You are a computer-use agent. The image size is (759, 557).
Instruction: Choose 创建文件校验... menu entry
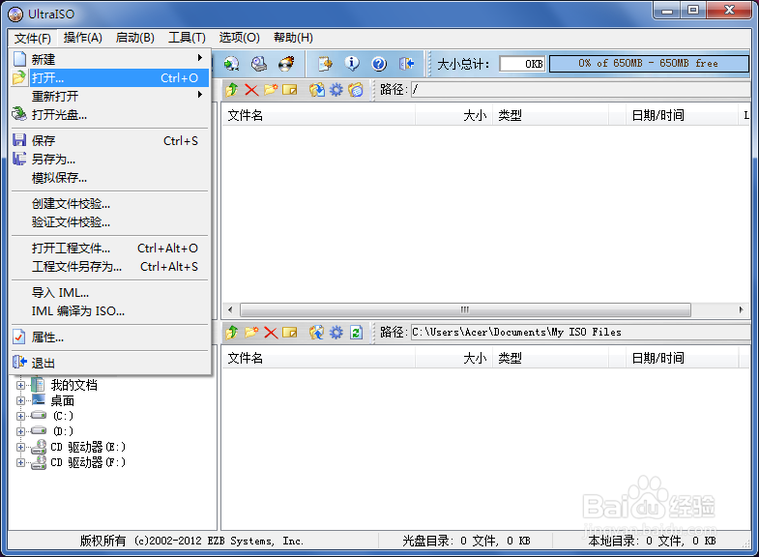tap(110, 203)
